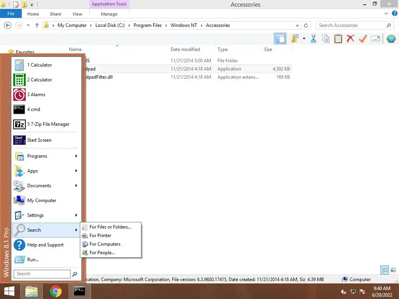The width and height of the screenshot is (399, 299).
Task: Expand the ribbon with the chevron
Action: click(x=386, y=14)
